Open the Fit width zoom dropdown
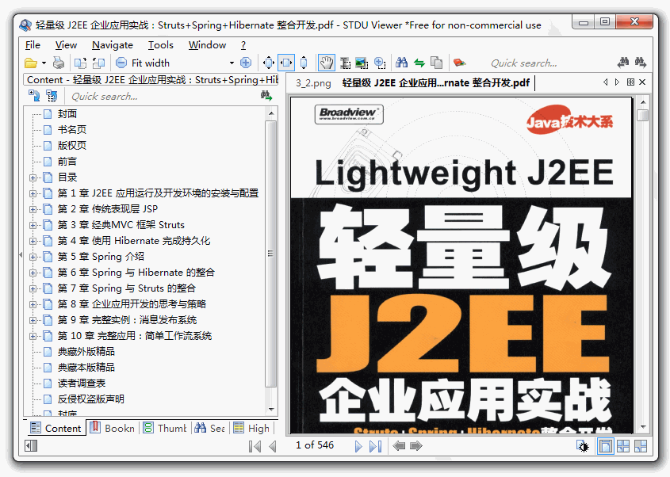This screenshot has width=670, height=477. point(232,63)
